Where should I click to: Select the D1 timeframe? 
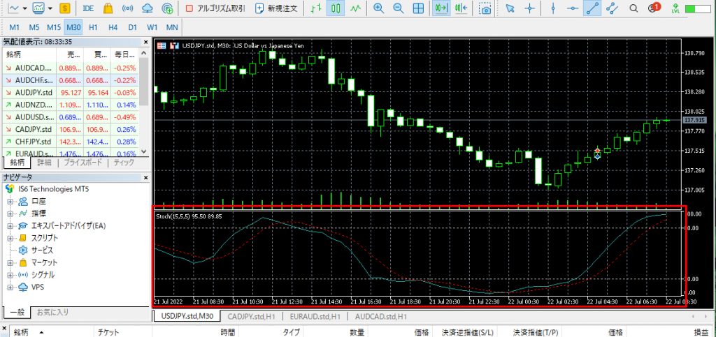132,27
